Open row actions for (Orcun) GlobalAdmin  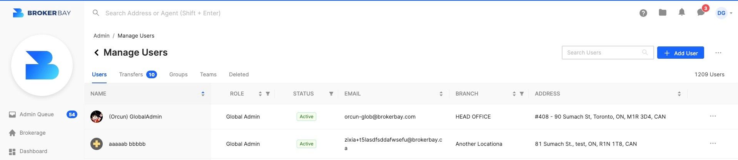point(713,116)
